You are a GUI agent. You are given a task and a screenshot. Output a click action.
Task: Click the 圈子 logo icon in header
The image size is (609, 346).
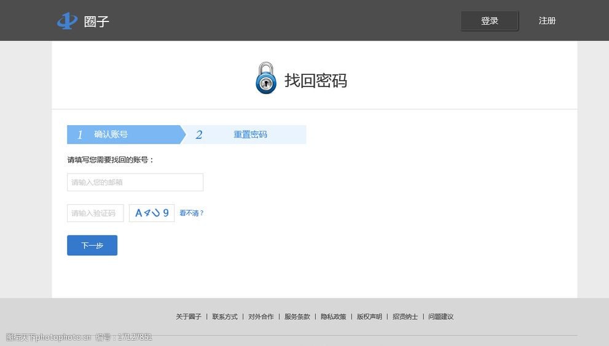(x=67, y=21)
